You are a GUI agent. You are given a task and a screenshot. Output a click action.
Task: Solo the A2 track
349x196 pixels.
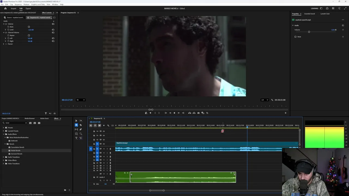pos(107,153)
